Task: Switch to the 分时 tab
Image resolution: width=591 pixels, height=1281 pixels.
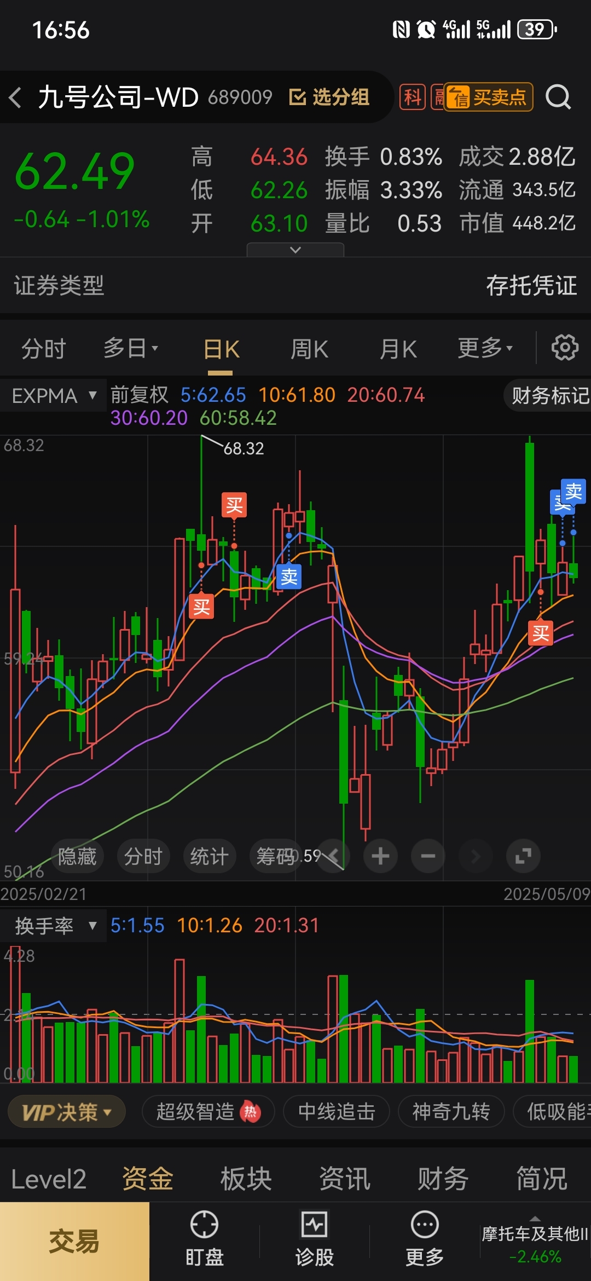Action: pyautogui.click(x=44, y=349)
